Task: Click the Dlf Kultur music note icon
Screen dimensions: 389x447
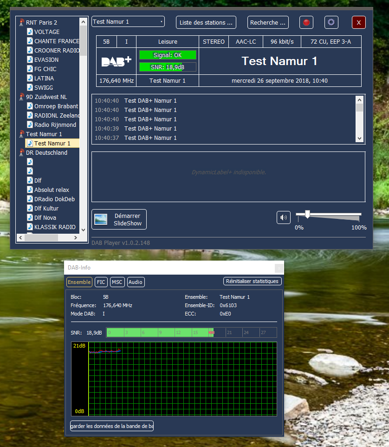Action: pyautogui.click(x=30, y=208)
